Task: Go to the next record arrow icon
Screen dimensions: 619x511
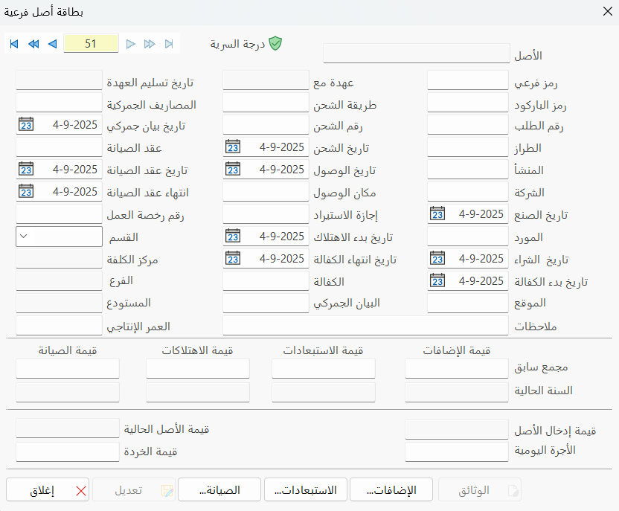Action: (x=131, y=44)
